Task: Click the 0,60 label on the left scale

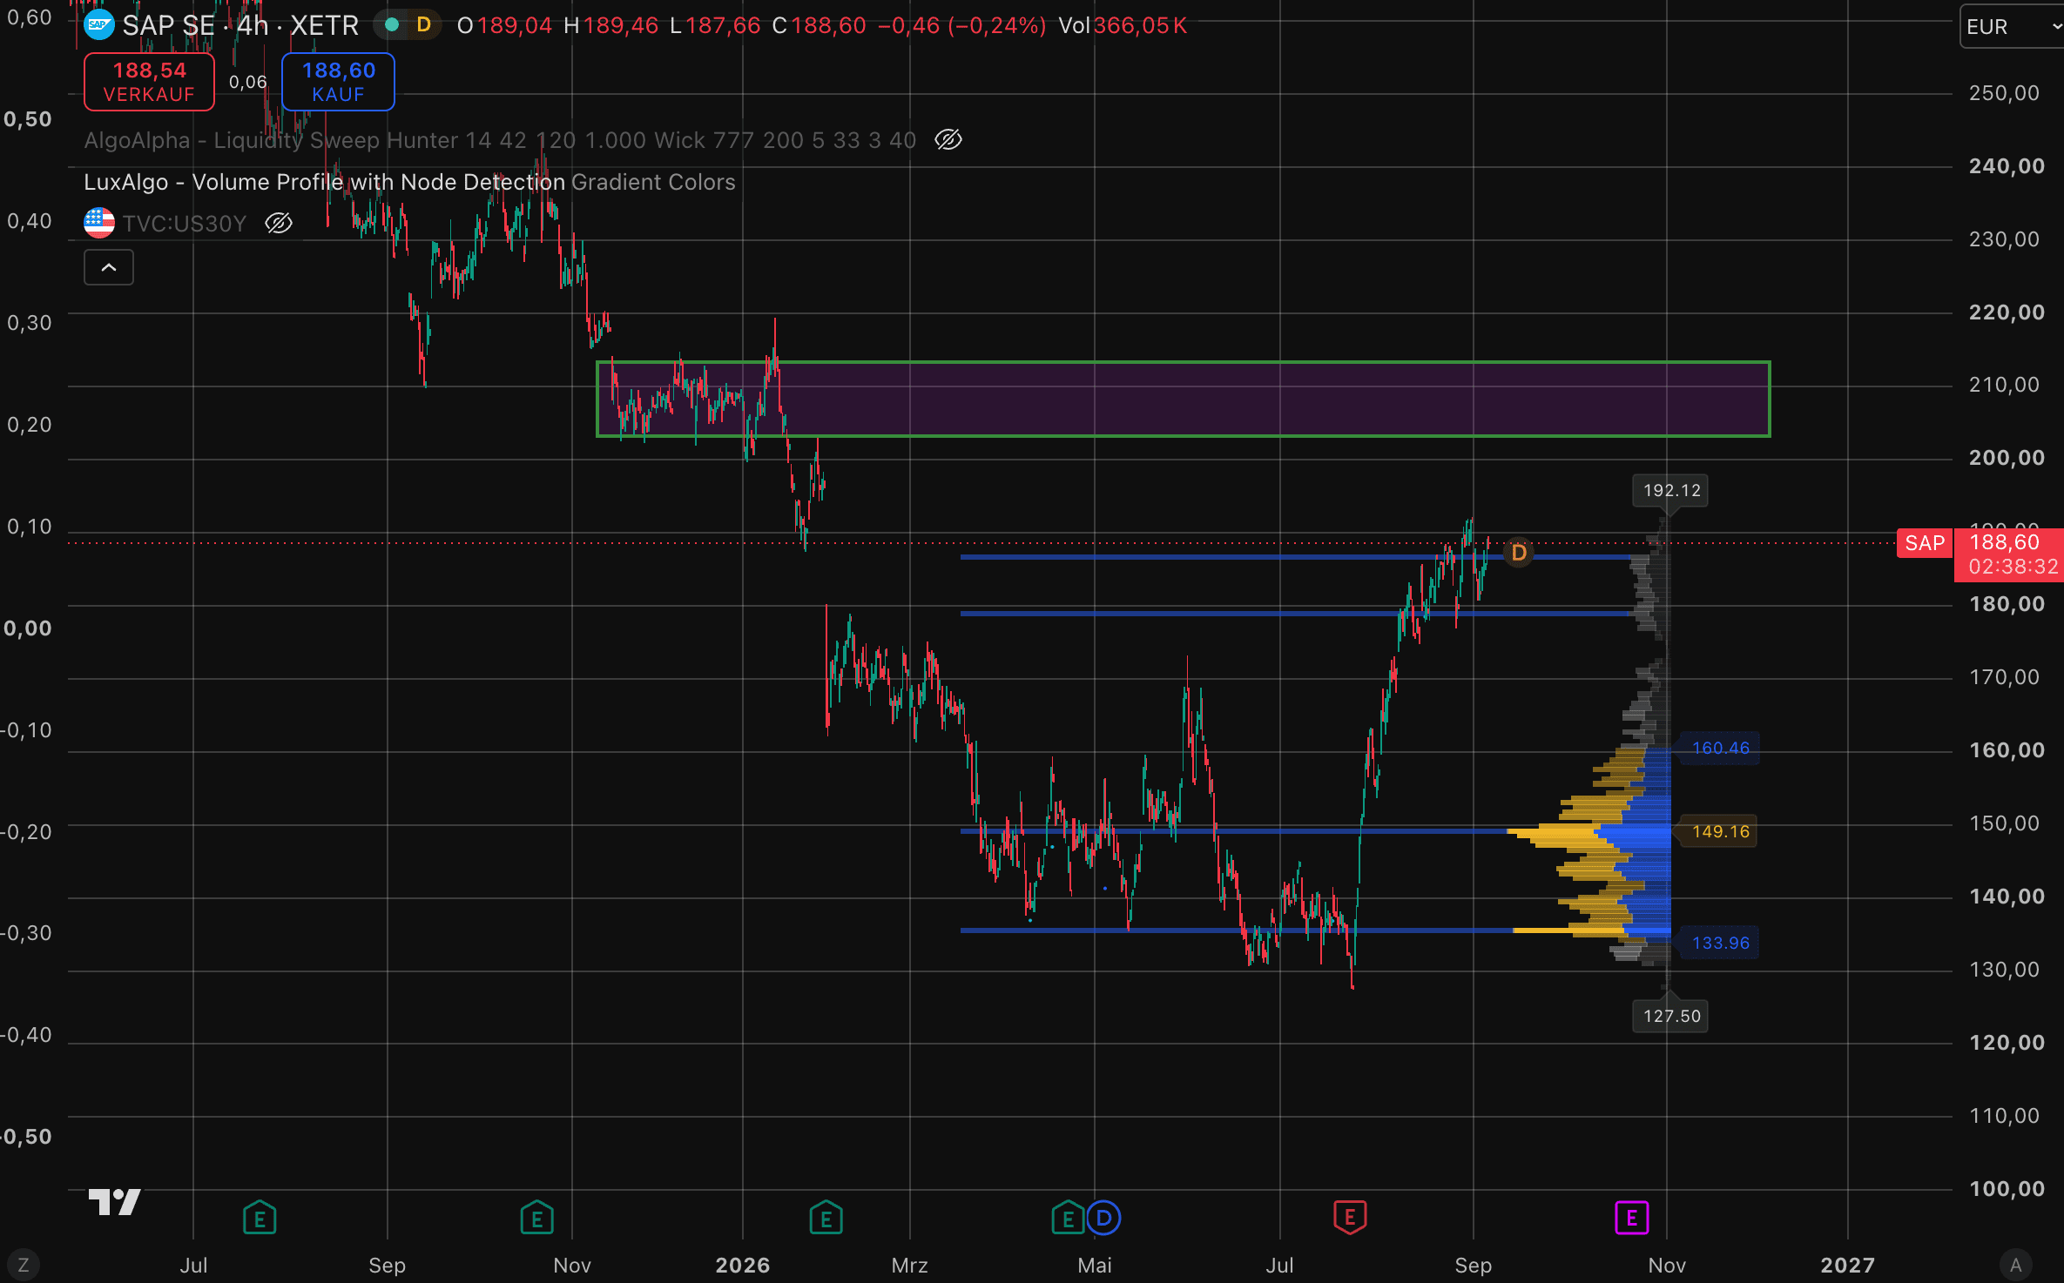Action: point(30,17)
